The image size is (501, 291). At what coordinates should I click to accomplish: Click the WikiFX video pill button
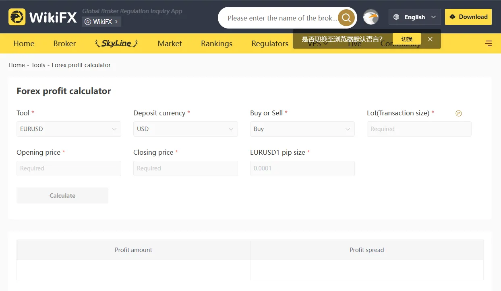point(101,22)
